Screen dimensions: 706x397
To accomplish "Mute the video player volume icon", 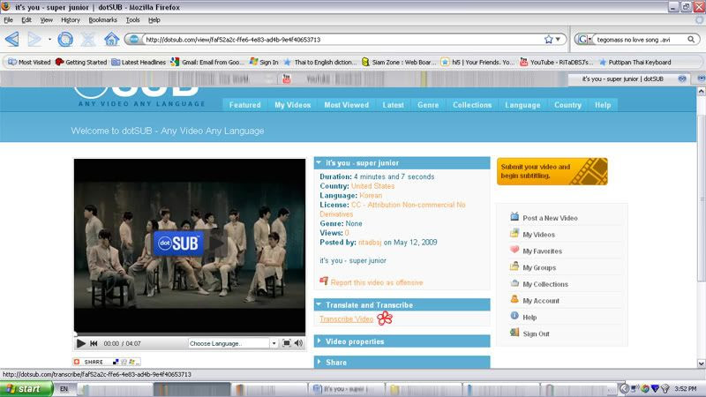I will (x=298, y=343).
